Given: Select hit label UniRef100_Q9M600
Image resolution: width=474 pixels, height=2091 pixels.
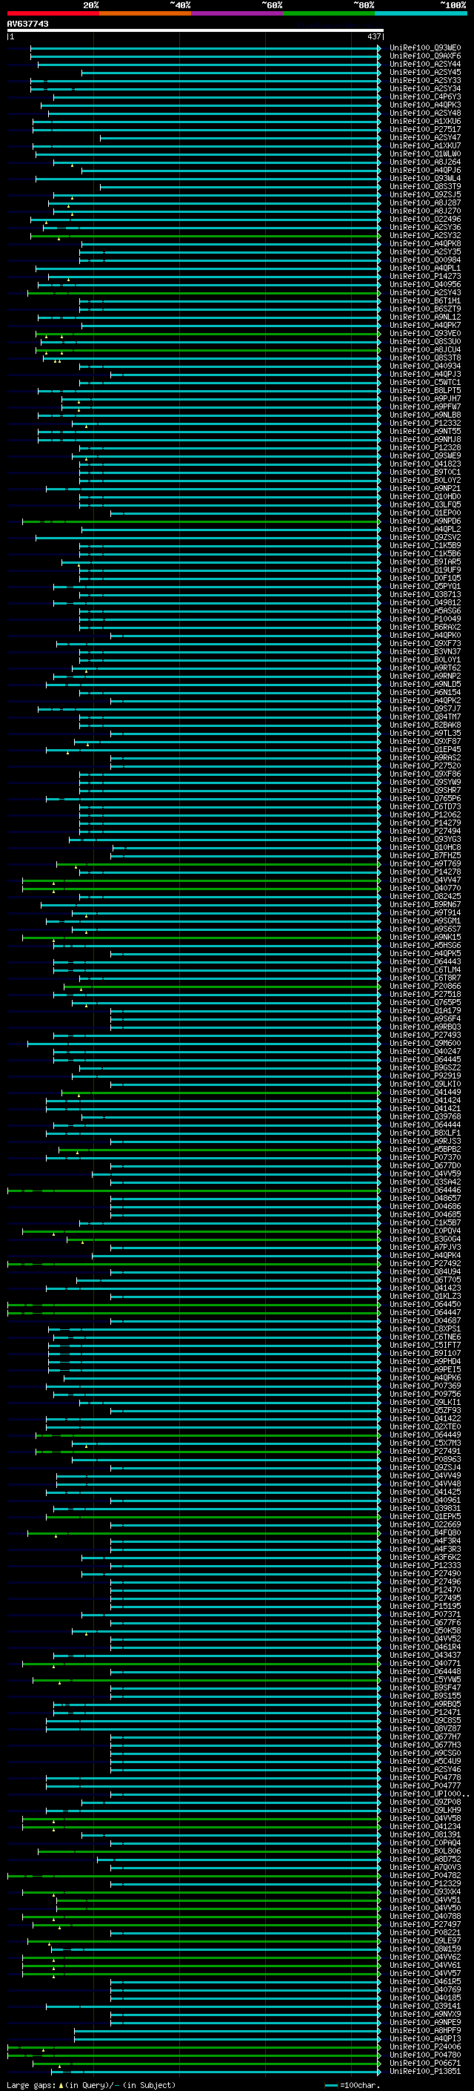Looking at the screenshot, I should (425, 1043).
